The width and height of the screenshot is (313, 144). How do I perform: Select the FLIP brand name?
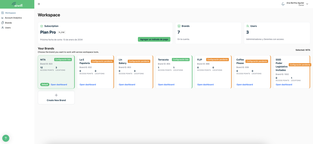pyautogui.click(x=200, y=60)
